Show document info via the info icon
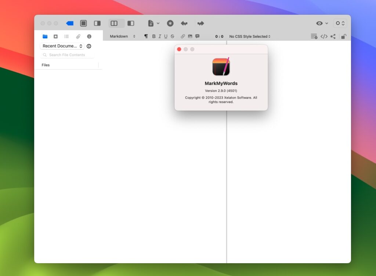The width and height of the screenshot is (376, 276). pyautogui.click(x=88, y=36)
